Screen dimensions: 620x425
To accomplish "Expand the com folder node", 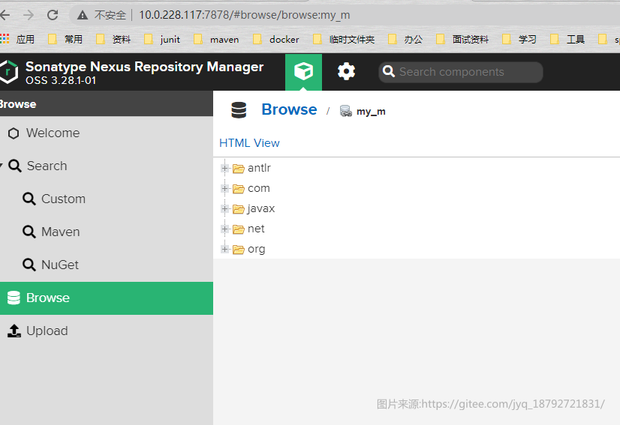I will pos(224,188).
